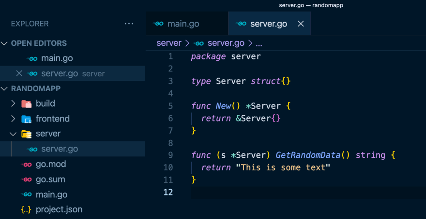426x219 pixels.
Task: Select the frontend folder name
Action: (53, 119)
